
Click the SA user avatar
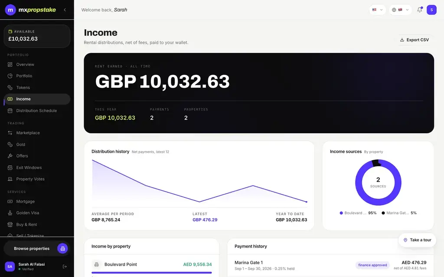click(10, 267)
